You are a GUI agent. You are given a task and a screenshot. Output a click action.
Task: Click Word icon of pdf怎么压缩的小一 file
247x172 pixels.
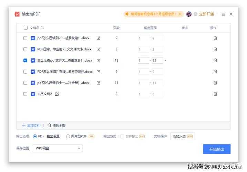[33, 83]
